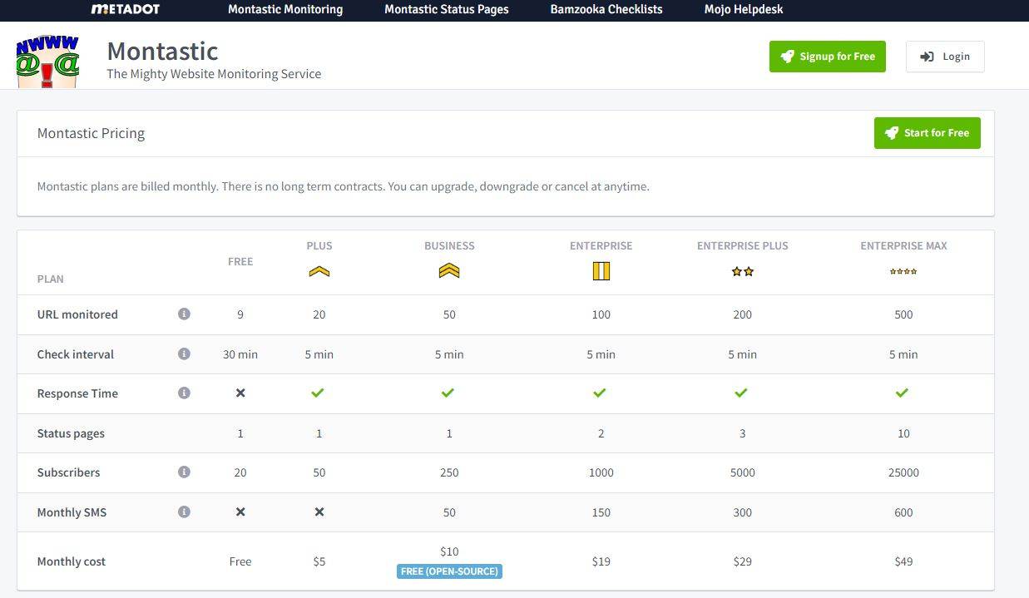
Task: Click the Enterprise Max four-star badge
Action: (903, 271)
